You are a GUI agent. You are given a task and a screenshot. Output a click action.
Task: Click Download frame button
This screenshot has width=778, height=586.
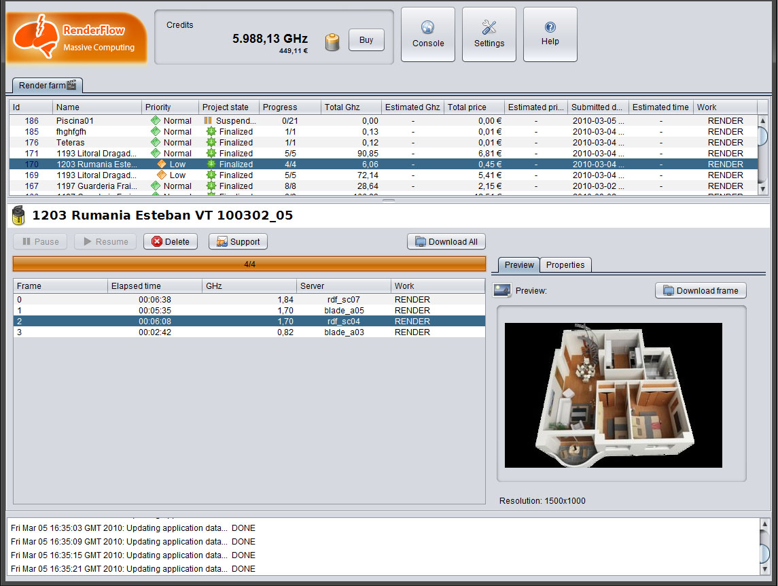click(701, 290)
